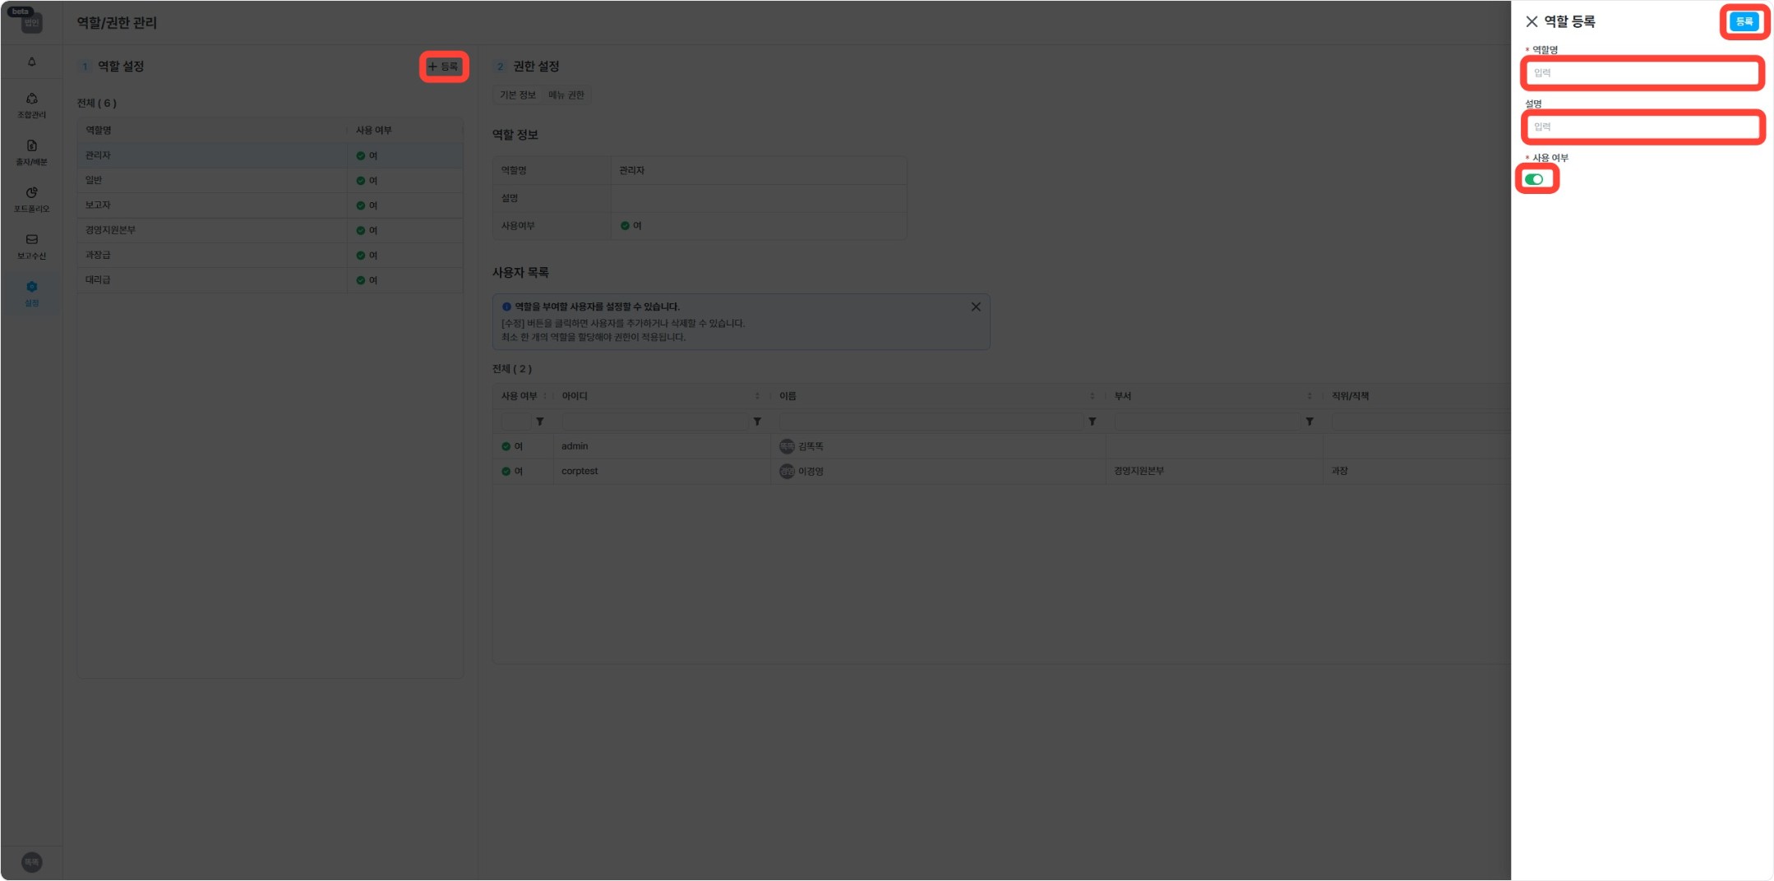Click the 설명 input field
The height and width of the screenshot is (881, 1774).
coord(1642,127)
